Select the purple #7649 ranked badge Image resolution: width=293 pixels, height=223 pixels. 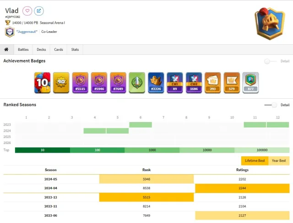tap(118, 83)
